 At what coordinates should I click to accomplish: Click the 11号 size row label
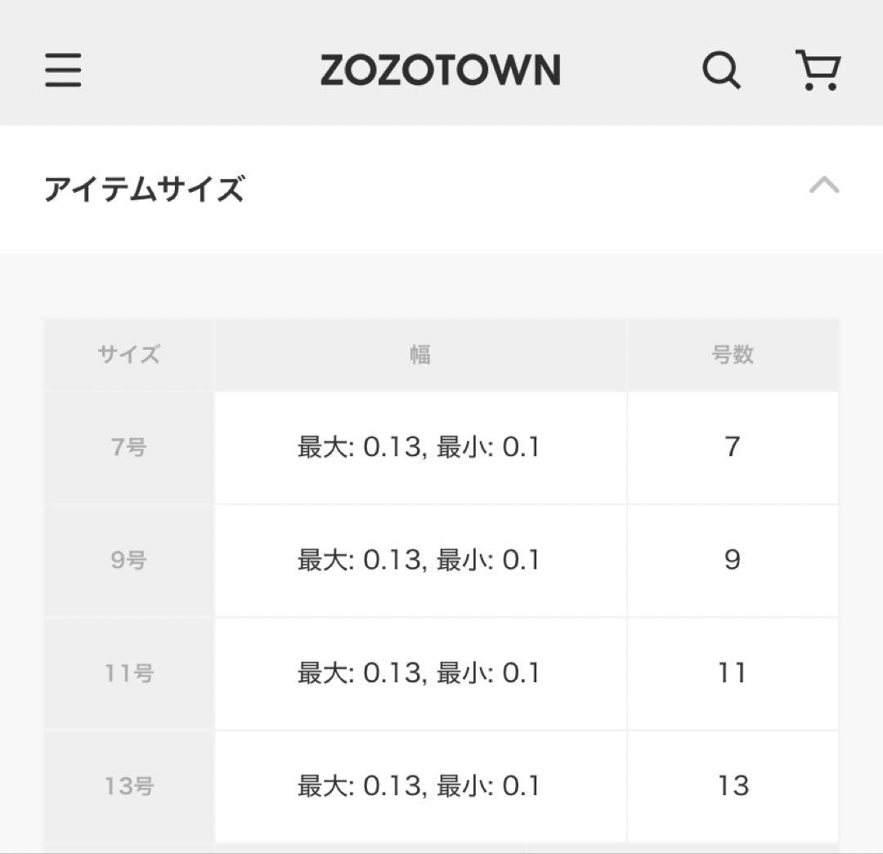(x=129, y=673)
